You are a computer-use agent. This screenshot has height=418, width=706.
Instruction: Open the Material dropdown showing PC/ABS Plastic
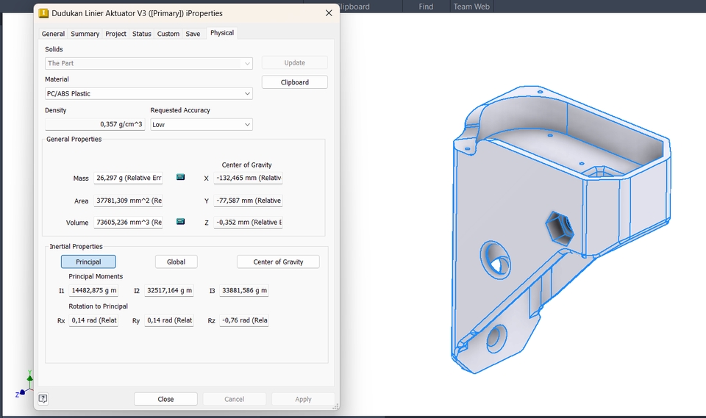(x=149, y=93)
